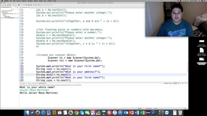
Task: Select the UserInput.java editor tab
Action: coord(25,7)
